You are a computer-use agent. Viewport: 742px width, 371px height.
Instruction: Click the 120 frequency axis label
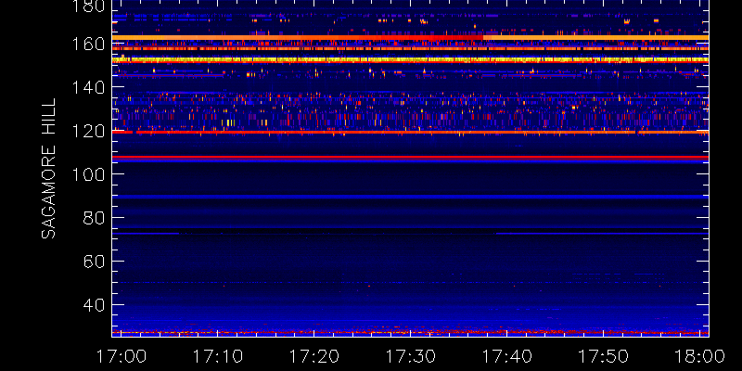point(89,131)
